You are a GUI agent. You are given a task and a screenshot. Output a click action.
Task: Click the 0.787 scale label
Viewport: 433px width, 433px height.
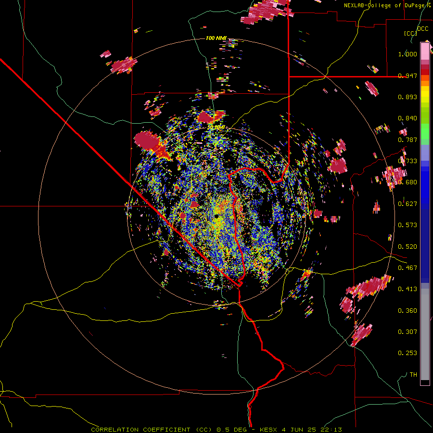coord(408,140)
